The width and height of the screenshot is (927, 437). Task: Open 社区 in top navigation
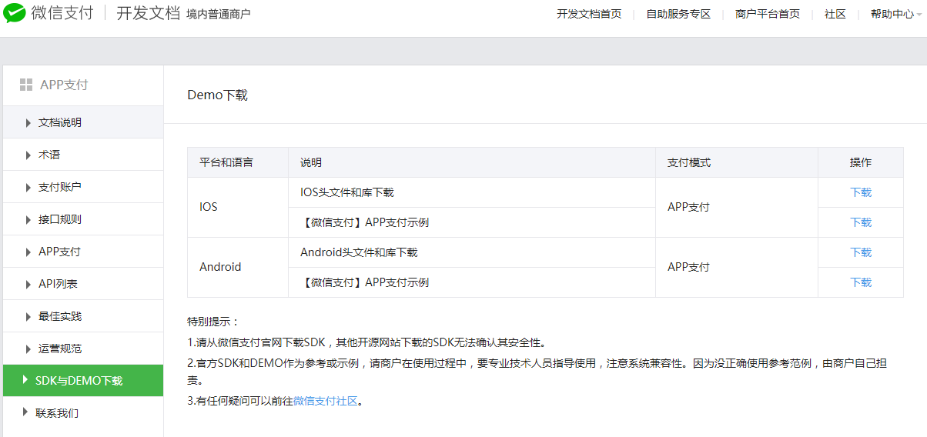tap(835, 14)
